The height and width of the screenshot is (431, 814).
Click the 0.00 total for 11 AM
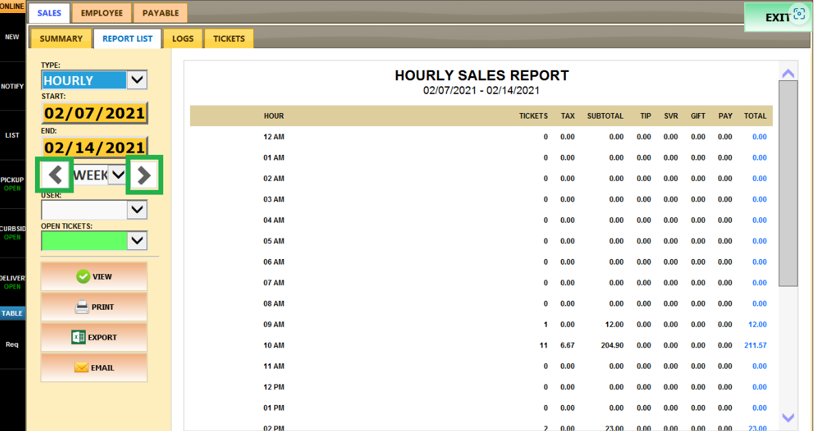pos(760,366)
